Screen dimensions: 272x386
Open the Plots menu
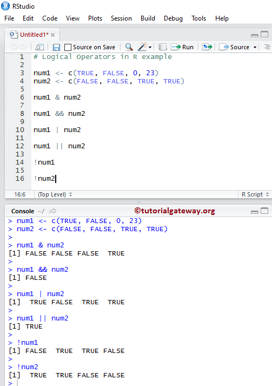point(95,18)
